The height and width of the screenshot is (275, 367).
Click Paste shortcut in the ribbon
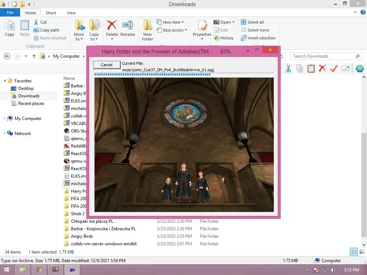pyautogui.click(x=50, y=38)
